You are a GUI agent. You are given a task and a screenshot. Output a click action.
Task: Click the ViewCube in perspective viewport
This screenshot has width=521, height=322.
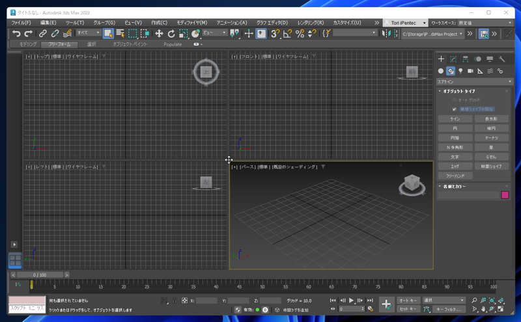coord(412,184)
